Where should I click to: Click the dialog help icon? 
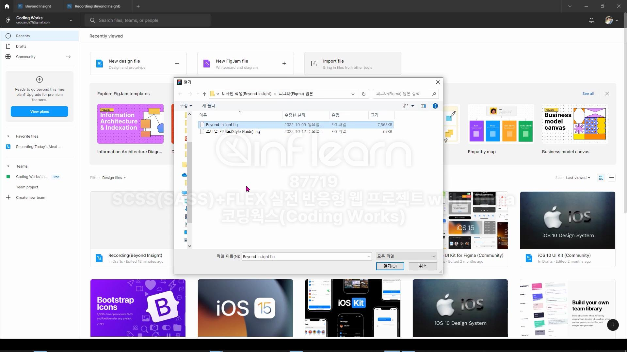(x=435, y=106)
